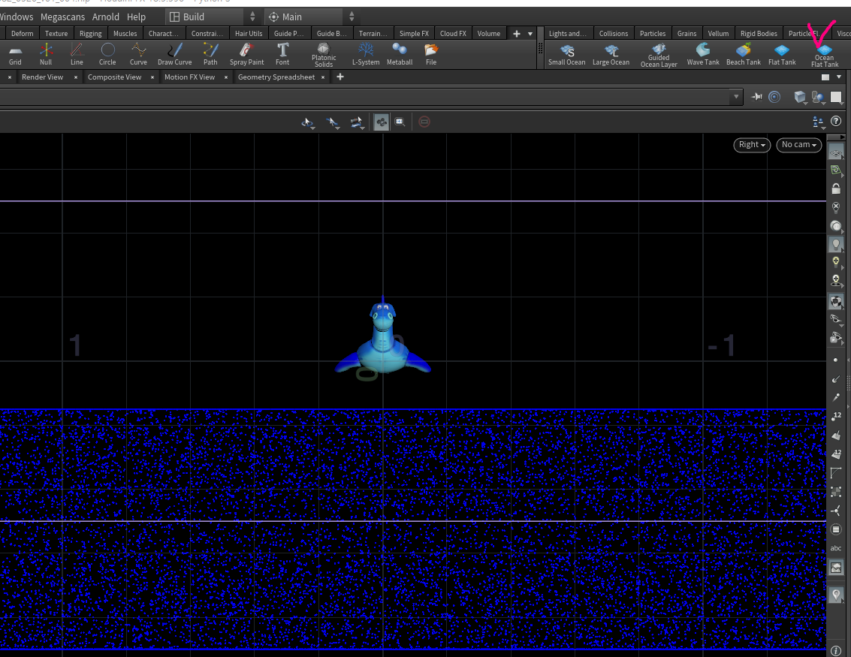851x657 pixels.
Task: Toggle the background image display icon
Action: click(836, 568)
